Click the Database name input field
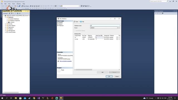The image size is (178, 100). [x=105, y=26]
